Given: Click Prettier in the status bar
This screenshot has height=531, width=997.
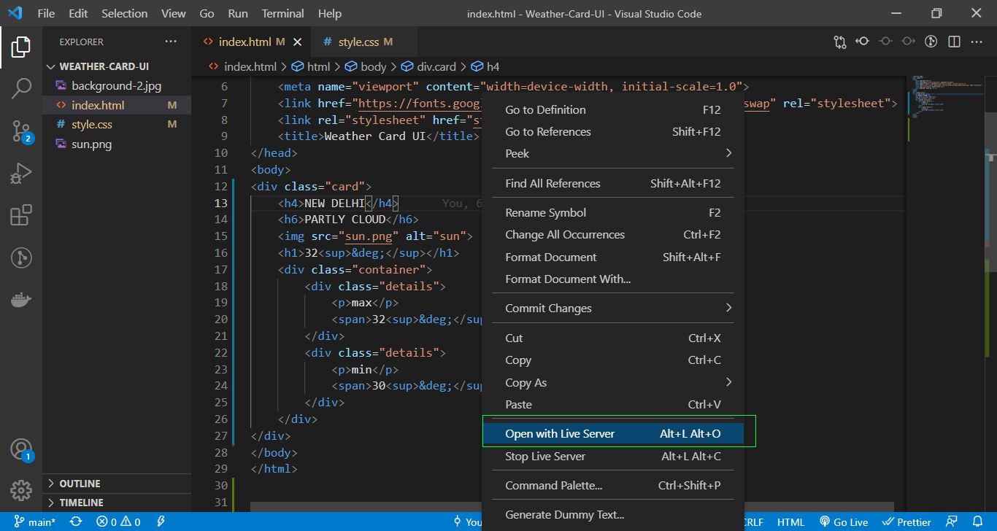Looking at the screenshot, I should pos(906,522).
